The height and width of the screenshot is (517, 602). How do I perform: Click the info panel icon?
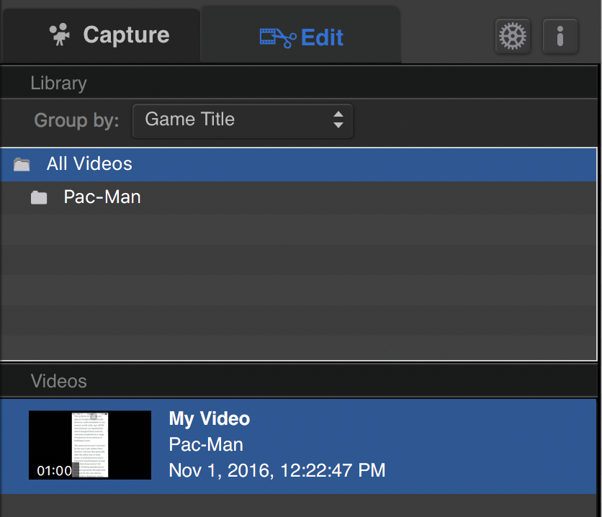(560, 36)
